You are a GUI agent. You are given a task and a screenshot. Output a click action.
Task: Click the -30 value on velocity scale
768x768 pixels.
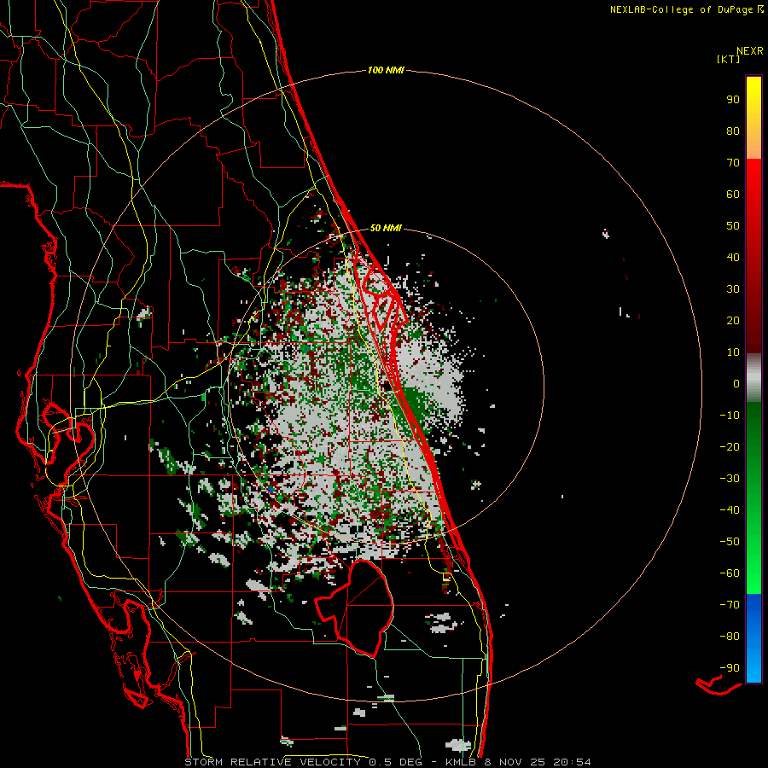tap(730, 479)
